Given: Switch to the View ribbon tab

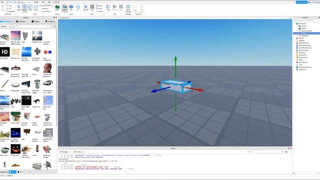Looking at the screenshot, I should tap(49, 2).
